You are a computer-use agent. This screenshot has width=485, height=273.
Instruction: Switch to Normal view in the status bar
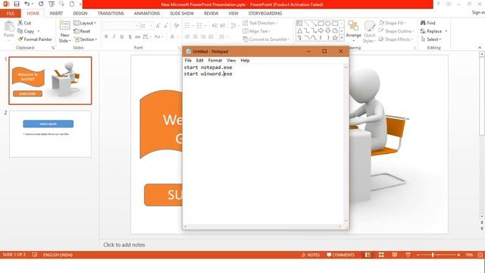pyautogui.click(x=368, y=255)
